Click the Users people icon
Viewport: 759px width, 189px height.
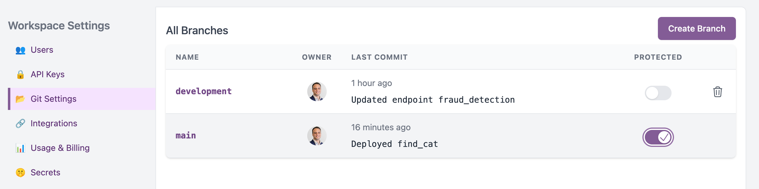tap(20, 50)
